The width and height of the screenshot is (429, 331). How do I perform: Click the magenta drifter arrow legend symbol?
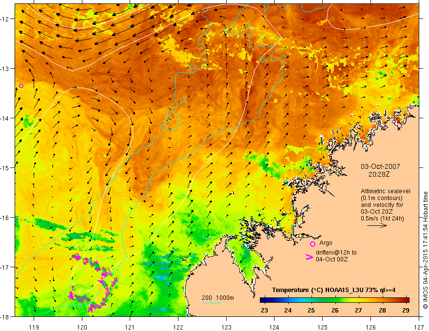(x=309, y=257)
